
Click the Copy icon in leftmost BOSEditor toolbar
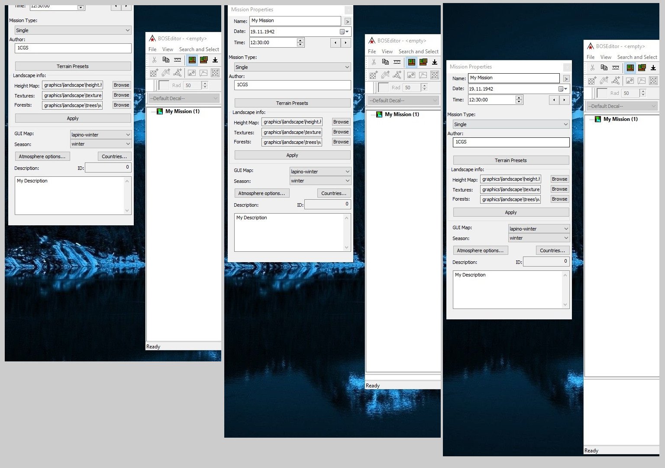[x=166, y=60]
